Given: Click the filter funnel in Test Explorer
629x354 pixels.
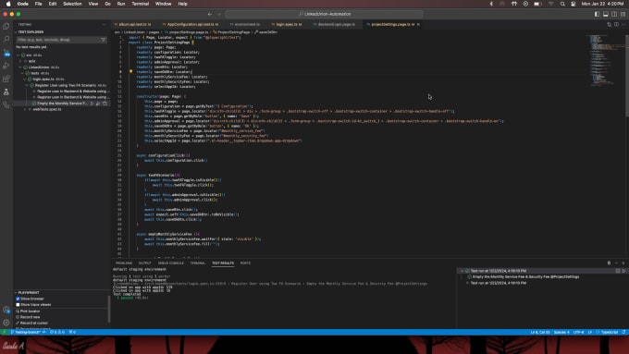Looking at the screenshot, I should [103, 40].
